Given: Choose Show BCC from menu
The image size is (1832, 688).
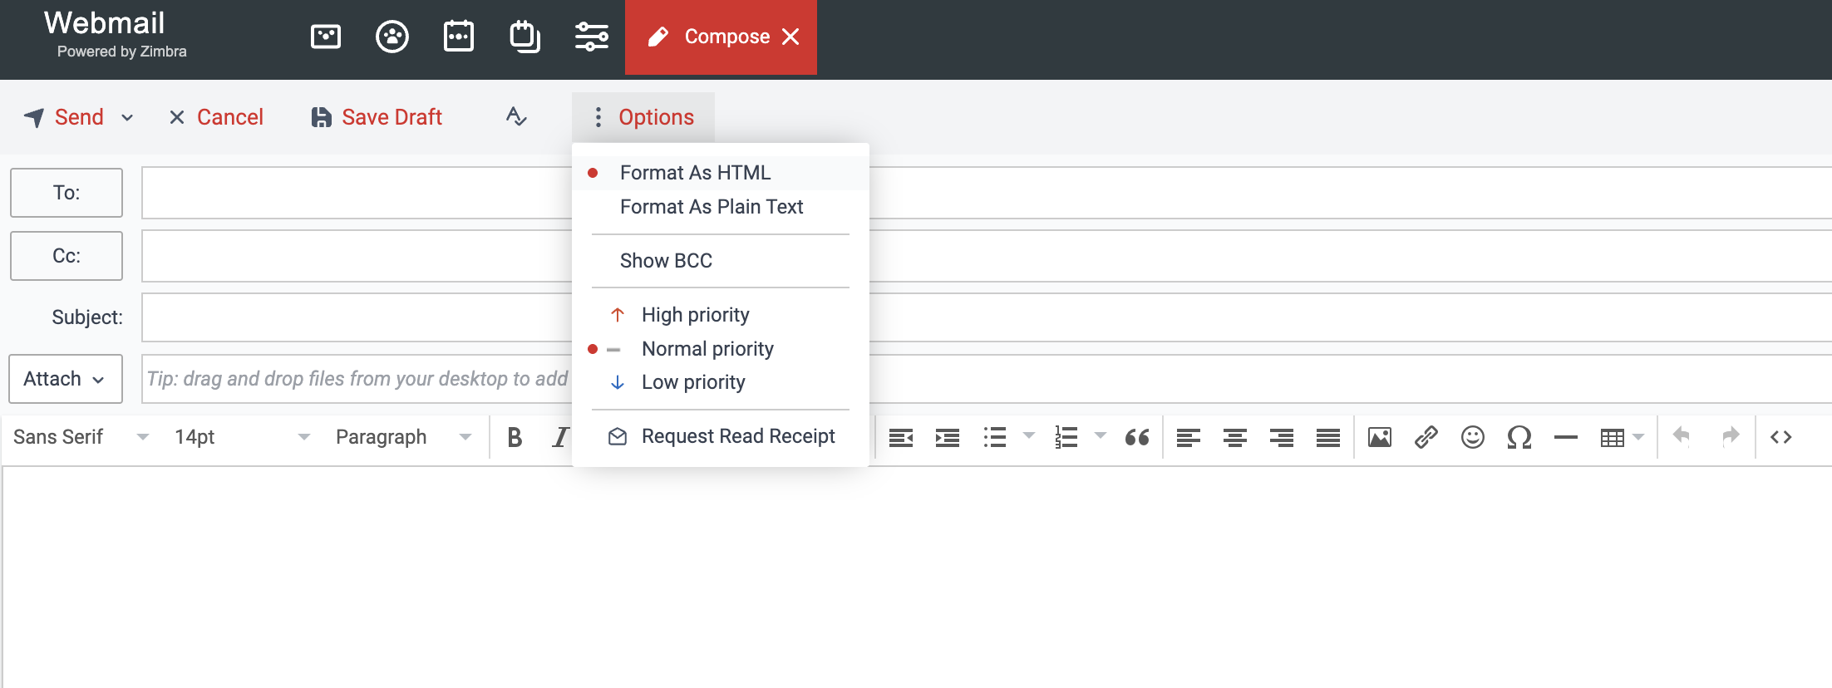Looking at the screenshot, I should pyautogui.click(x=721, y=261).
